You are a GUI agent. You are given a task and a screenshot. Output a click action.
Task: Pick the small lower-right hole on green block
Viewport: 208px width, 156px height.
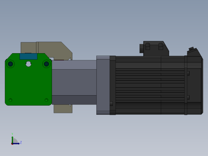click(46, 100)
